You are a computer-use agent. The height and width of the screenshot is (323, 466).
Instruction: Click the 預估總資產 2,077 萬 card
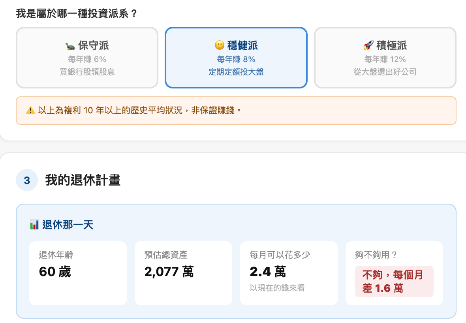click(x=183, y=273)
